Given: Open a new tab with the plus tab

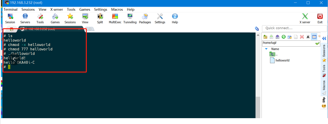Looking at the screenshot, I should click(x=90, y=29).
